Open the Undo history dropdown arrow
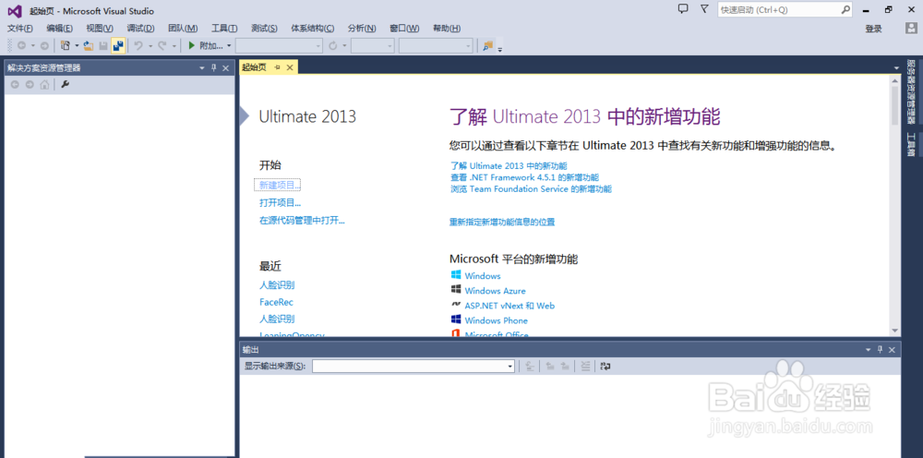Screen dimensions: 923x458 [150, 45]
